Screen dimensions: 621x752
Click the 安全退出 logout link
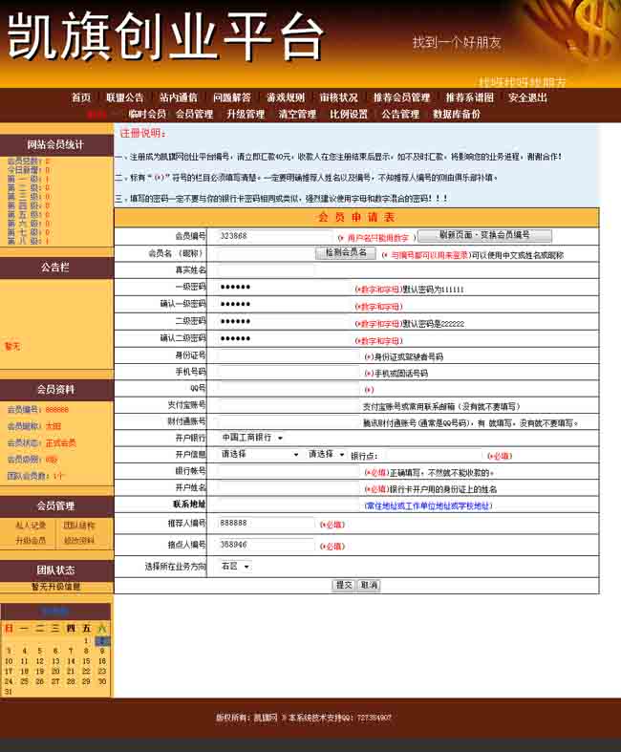(527, 97)
